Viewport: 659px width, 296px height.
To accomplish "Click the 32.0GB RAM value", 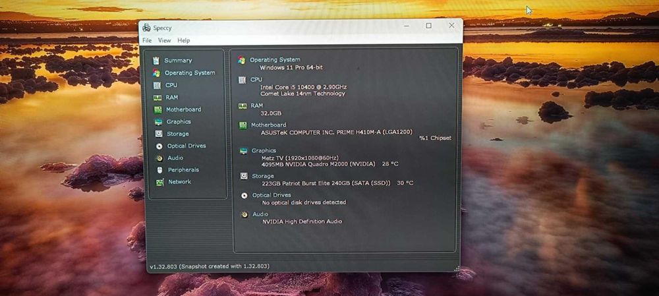I will (x=271, y=113).
